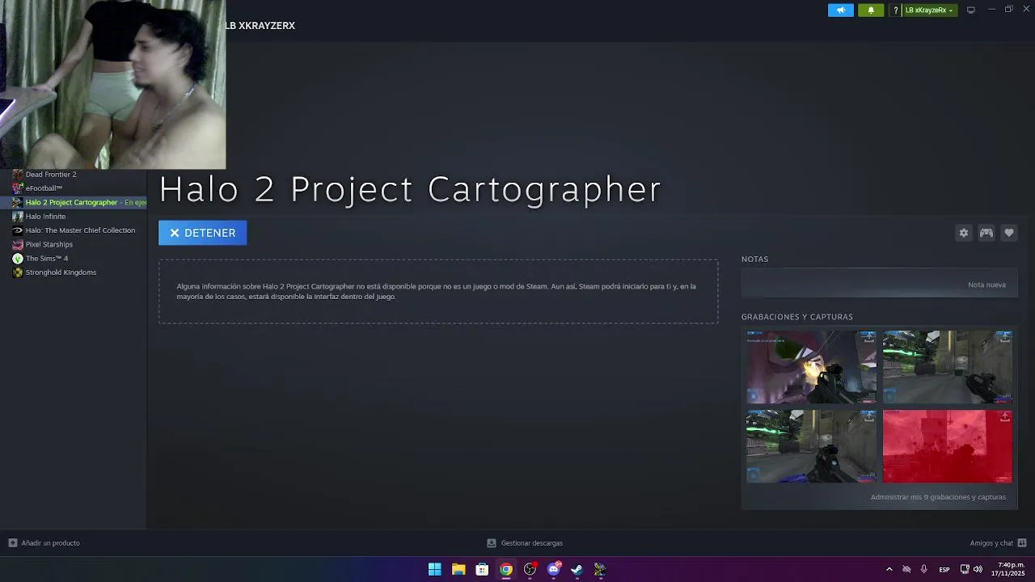The image size is (1035, 582).
Task: Stop the game with the DETENER button
Action: [202, 233]
